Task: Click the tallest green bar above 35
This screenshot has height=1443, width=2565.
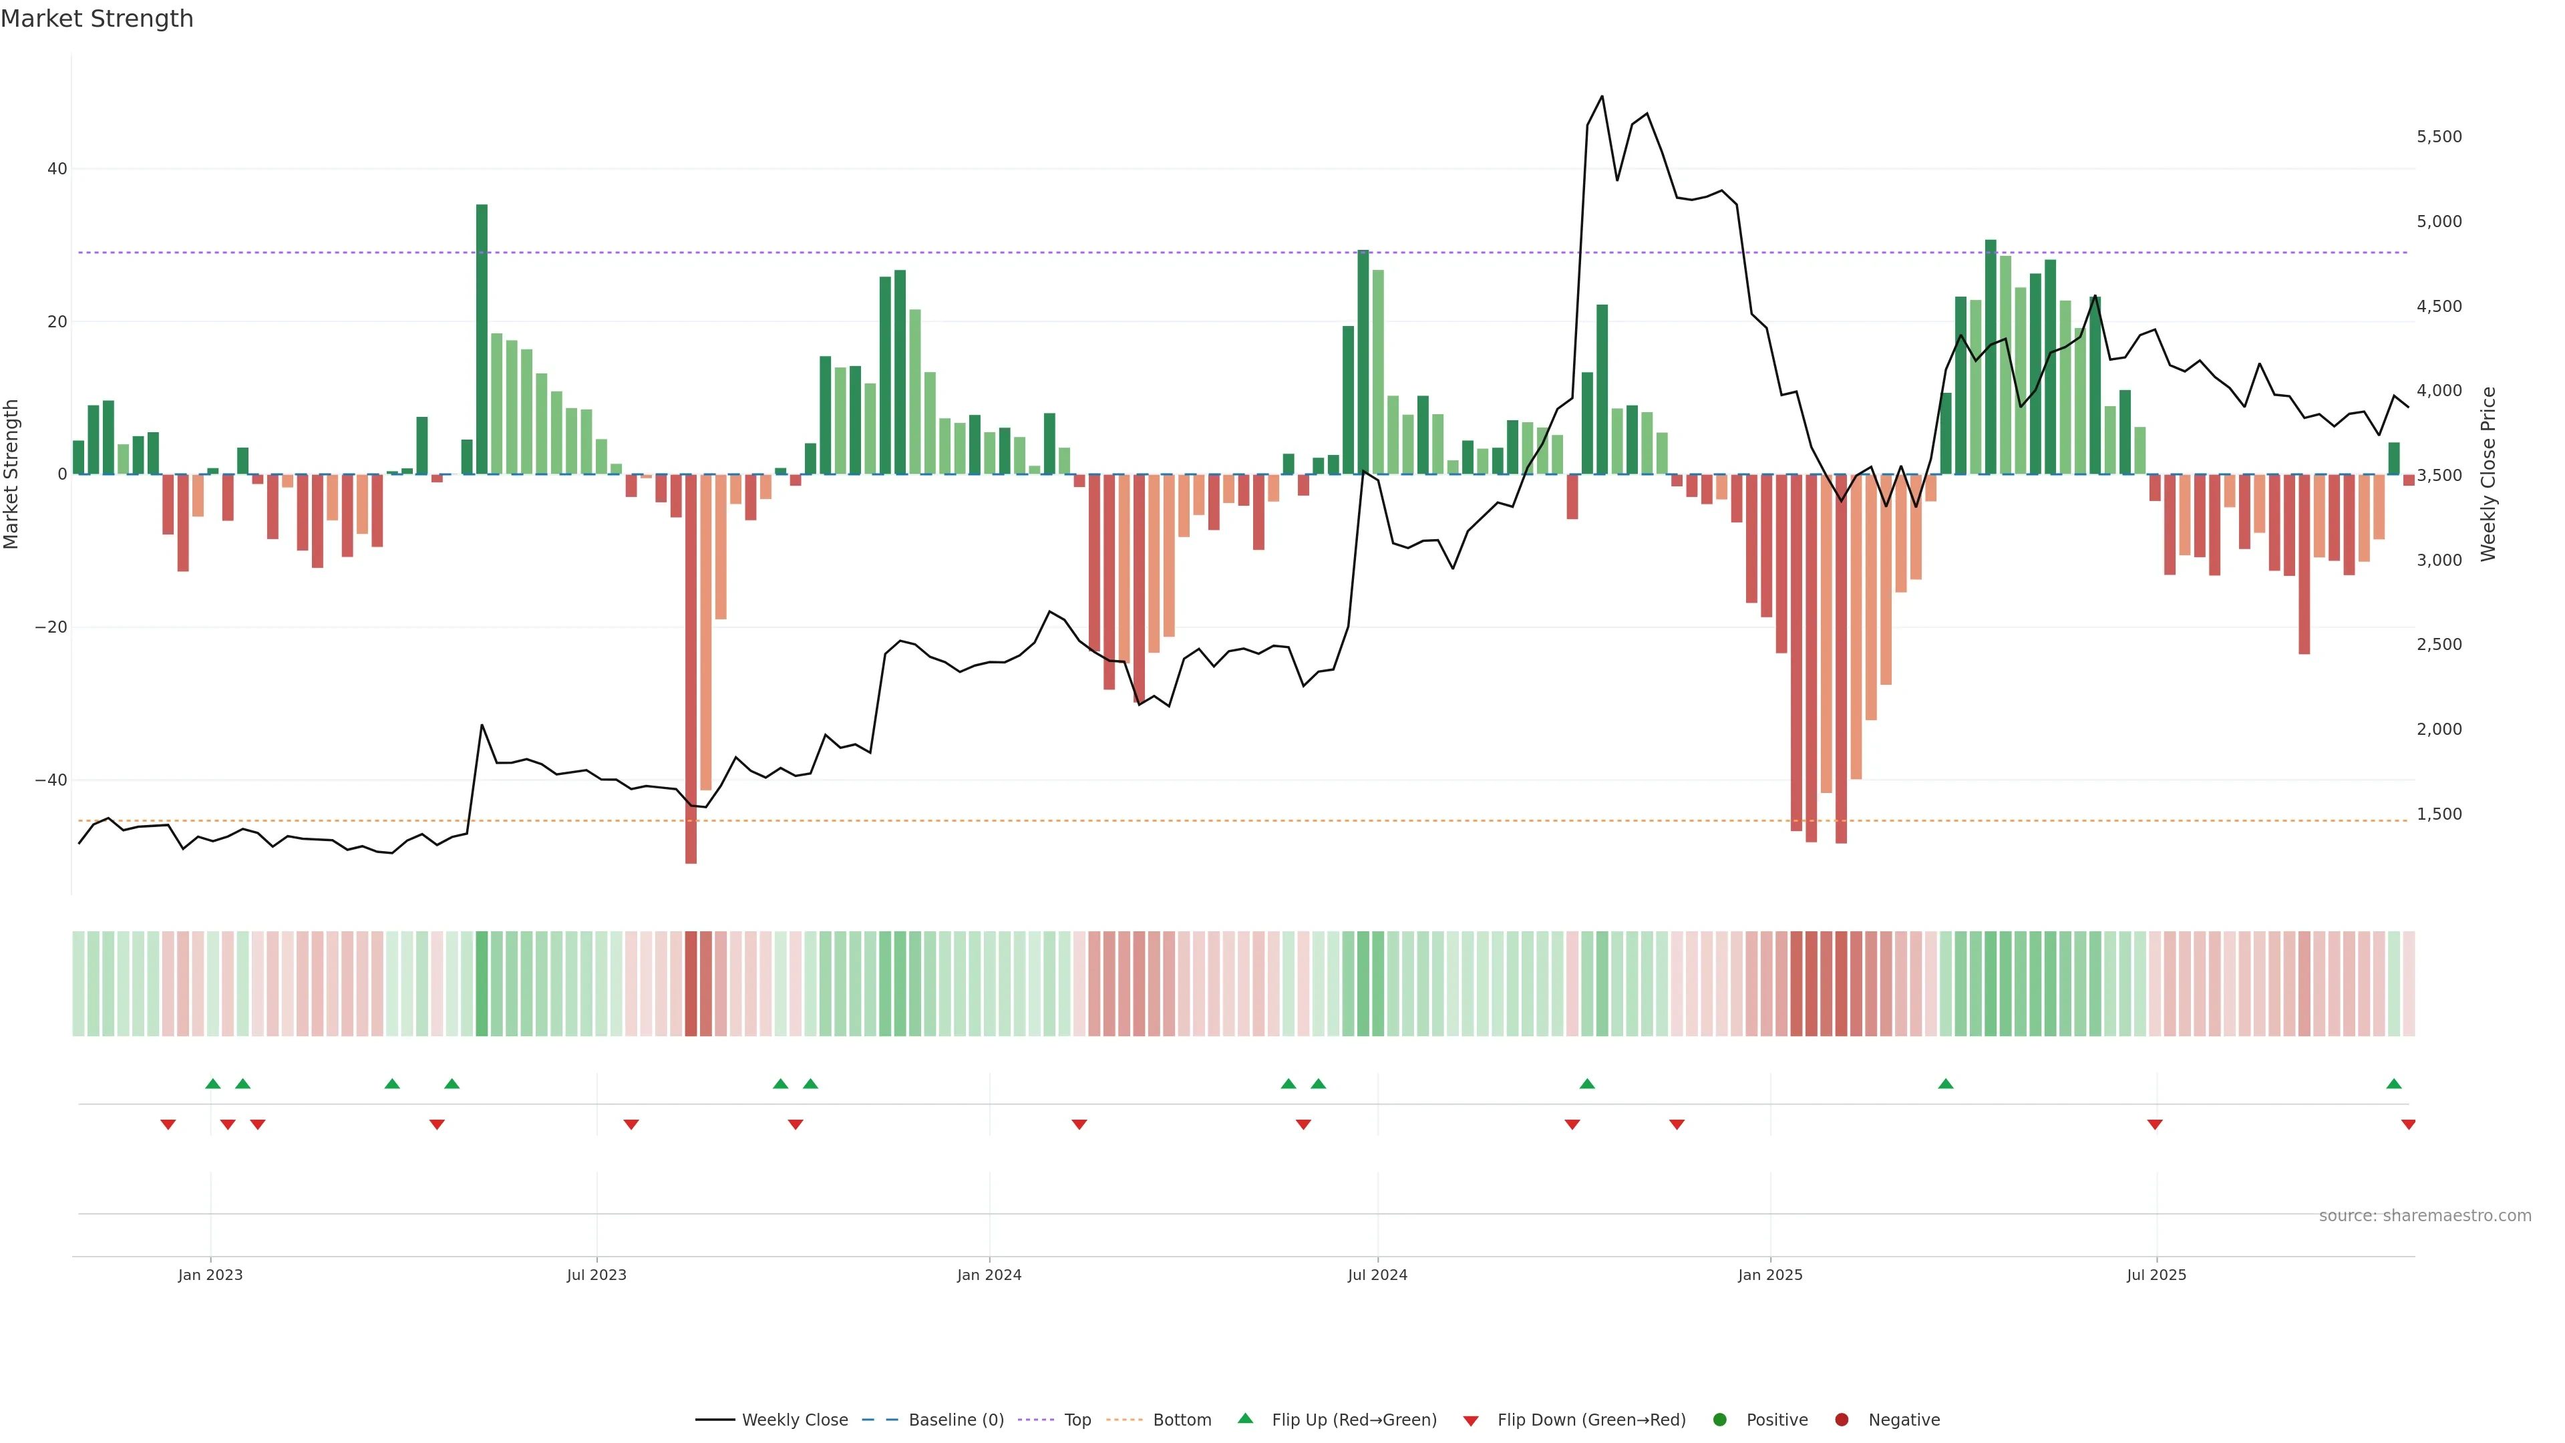Action: [482, 339]
